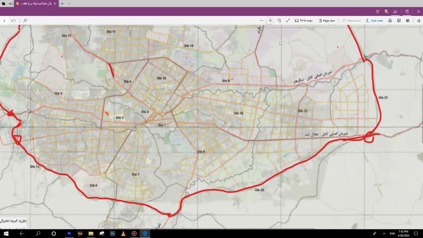Select the highlighter annotation tool
Image resolution: width=423 pixels, height=238 pixels.
[x=386, y=12]
